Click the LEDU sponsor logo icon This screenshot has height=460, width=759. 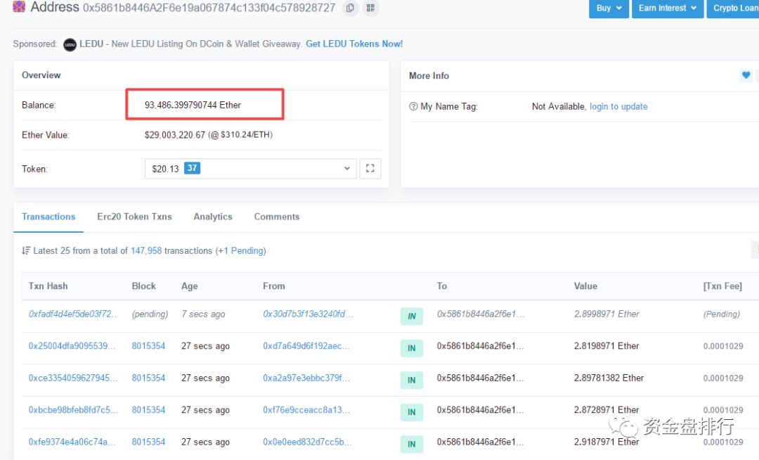click(70, 44)
